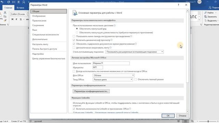Click the OK button
The width and height of the screenshot is (219, 123).
point(168,115)
